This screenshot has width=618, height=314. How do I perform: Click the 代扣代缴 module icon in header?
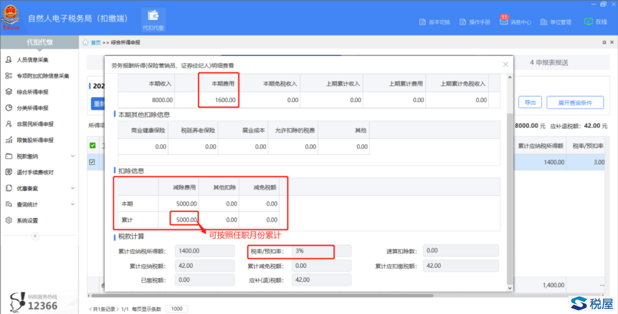[153, 19]
